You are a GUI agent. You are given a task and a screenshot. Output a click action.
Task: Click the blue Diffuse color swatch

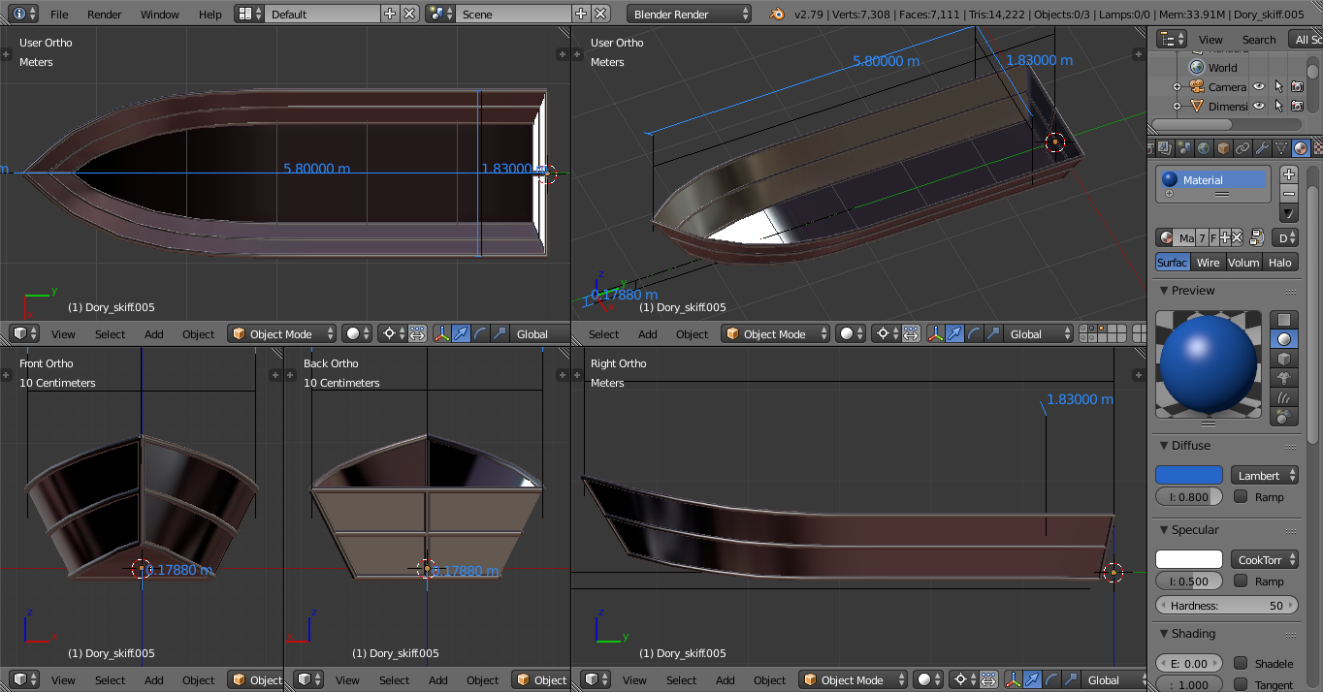coord(1188,476)
